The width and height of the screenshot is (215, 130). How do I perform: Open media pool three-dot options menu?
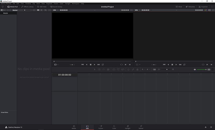pyautogui.click(x=49, y=10)
